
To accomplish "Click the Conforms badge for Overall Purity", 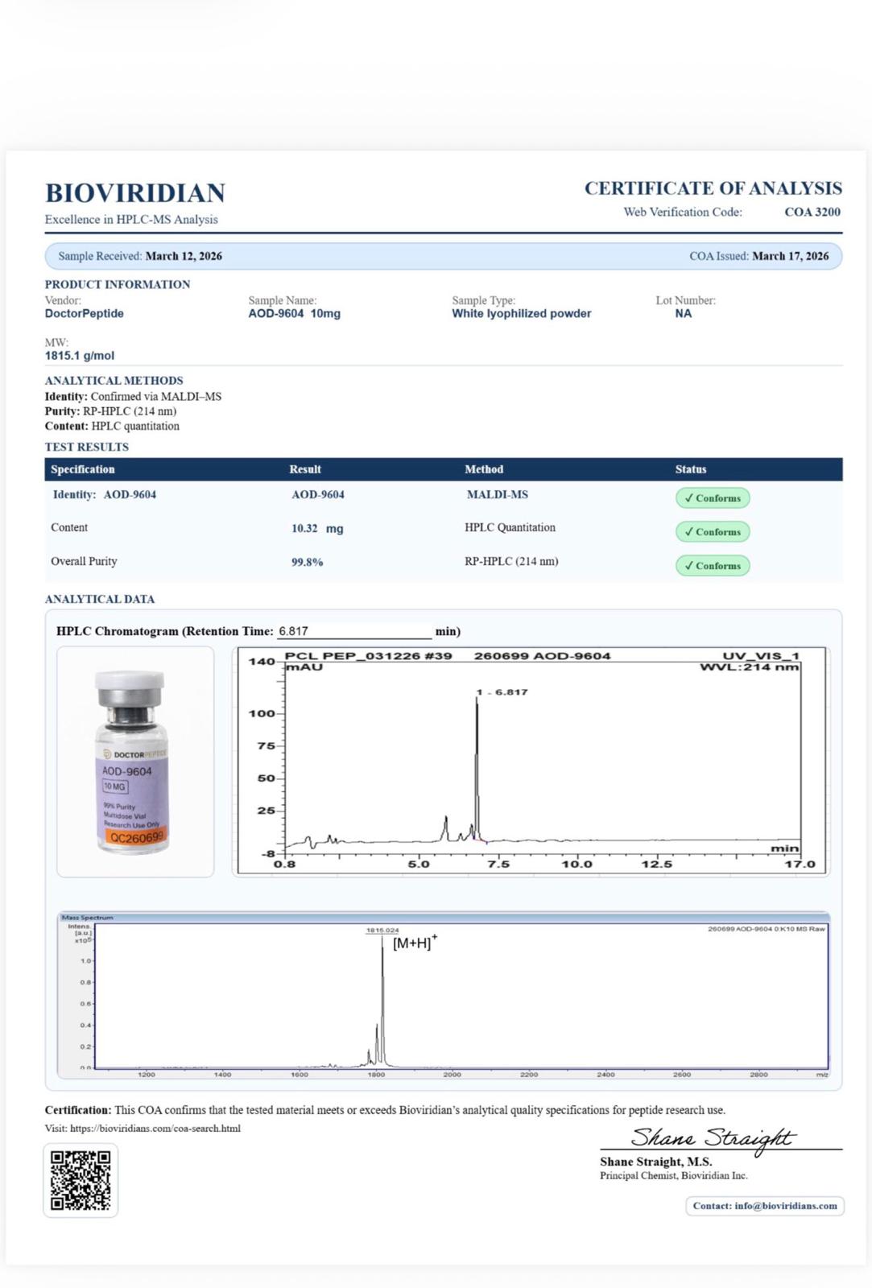I will (712, 565).
